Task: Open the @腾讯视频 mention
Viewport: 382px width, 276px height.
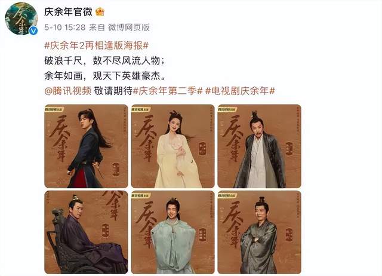Action: (x=67, y=91)
